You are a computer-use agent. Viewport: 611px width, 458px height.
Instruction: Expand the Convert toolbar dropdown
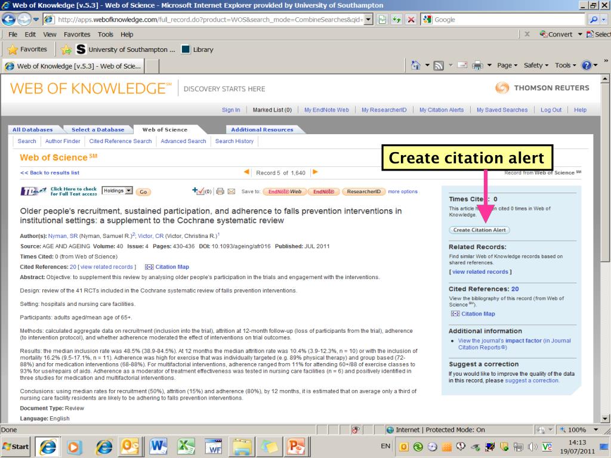(x=580, y=34)
